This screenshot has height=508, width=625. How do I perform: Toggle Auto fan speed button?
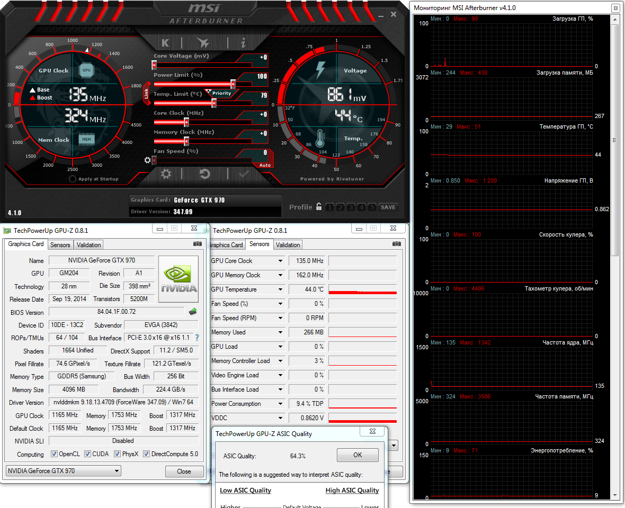265,165
